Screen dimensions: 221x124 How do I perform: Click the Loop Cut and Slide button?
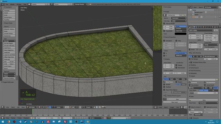point(9,55)
